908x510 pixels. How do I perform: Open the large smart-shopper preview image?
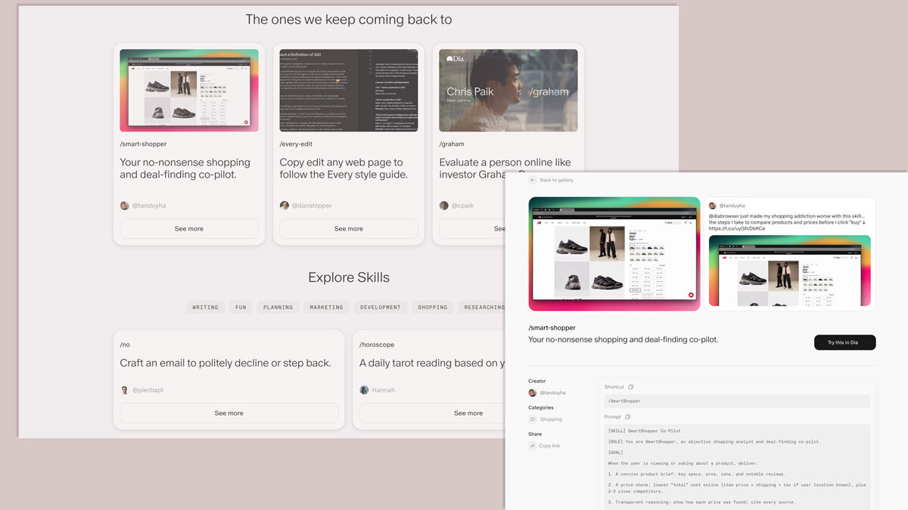(x=614, y=253)
